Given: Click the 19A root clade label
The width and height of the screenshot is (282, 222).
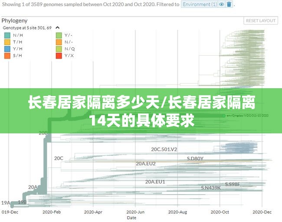Looking at the screenshot, I should 5,202.
